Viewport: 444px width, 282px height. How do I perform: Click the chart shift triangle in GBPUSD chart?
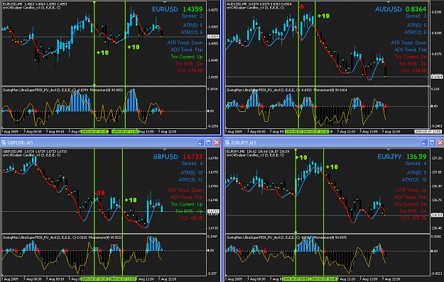pos(165,150)
